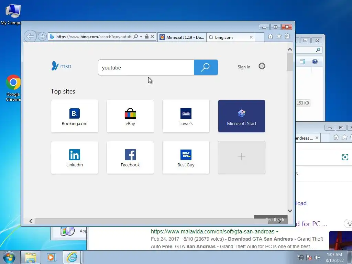Stop loading with the address bar X
The image size is (352, 264).
pos(152,36)
